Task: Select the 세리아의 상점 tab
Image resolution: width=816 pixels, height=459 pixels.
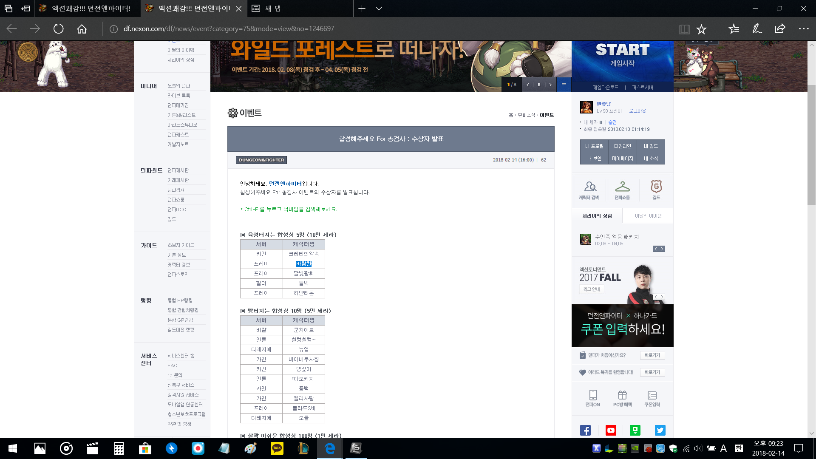Action: click(x=597, y=216)
